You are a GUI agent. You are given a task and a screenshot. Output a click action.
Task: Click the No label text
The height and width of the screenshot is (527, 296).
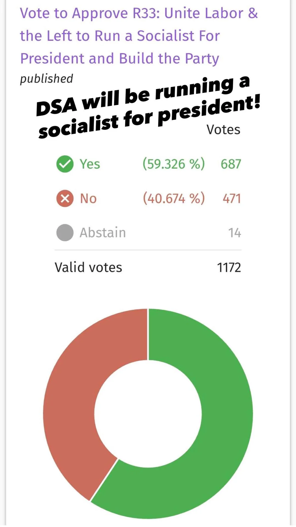click(x=88, y=198)
